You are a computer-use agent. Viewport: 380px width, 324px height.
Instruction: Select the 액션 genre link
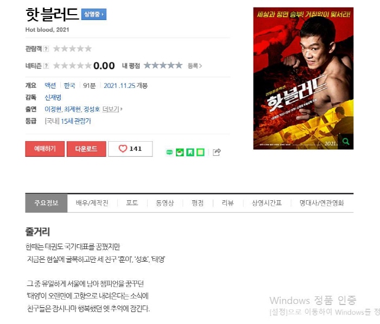pyautogui.click(x=50, y=86)
